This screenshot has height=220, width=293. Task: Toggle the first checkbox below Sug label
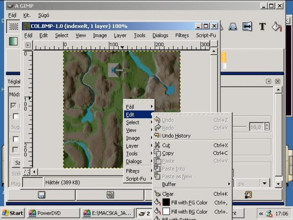tap(16, 139)
